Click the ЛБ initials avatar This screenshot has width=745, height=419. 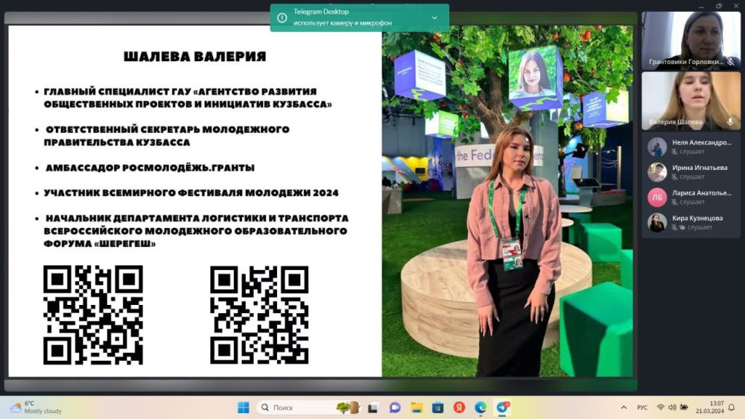[x=657, y=198]
